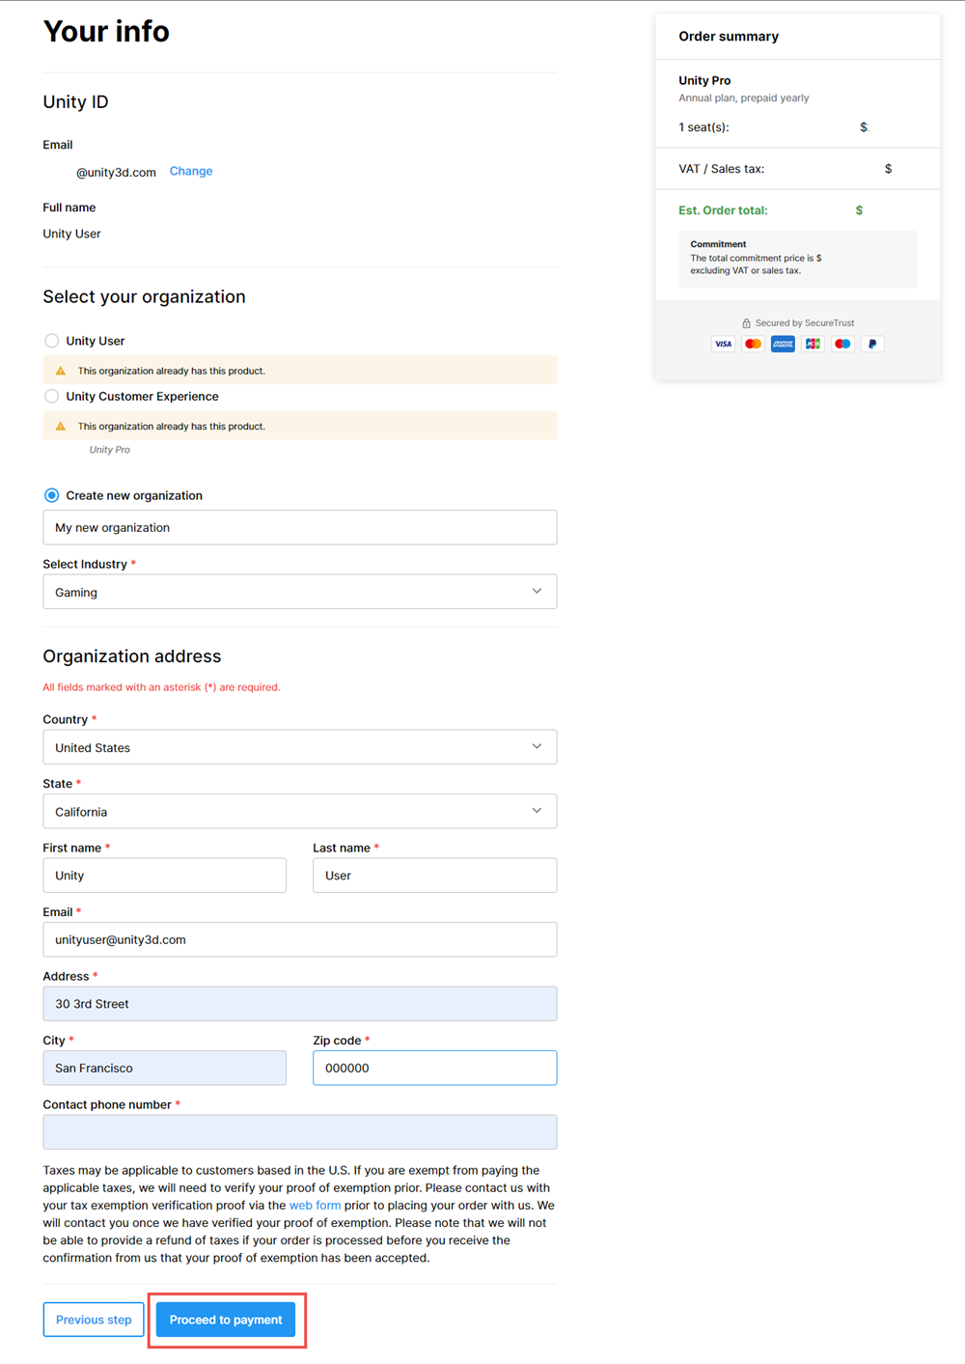Open the tax exemption web form link
965x1364 pixels.
pos(315,1206)
